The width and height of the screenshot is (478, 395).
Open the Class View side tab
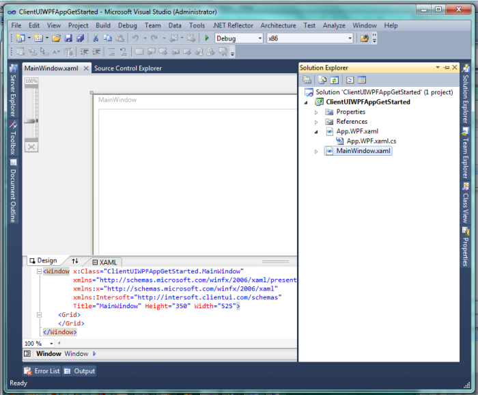coord(465,203)
